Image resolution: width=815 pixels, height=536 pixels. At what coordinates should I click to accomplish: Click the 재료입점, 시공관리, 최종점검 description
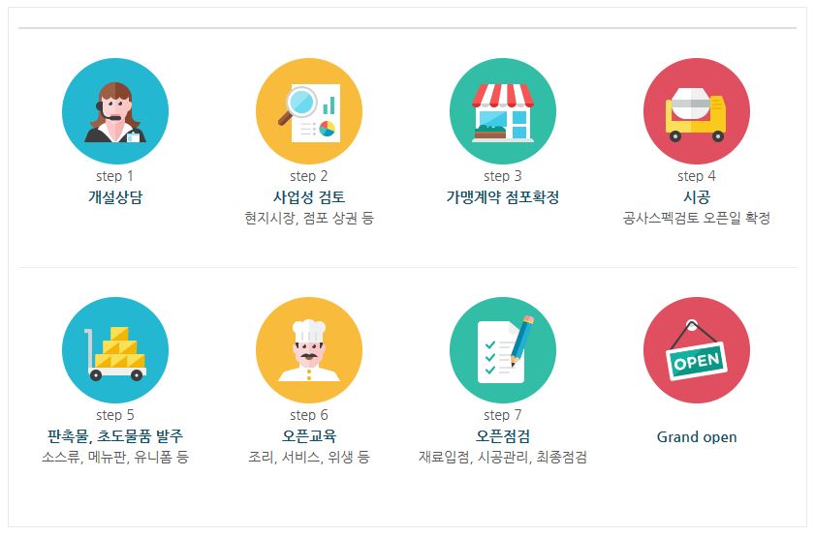point(503,457)
